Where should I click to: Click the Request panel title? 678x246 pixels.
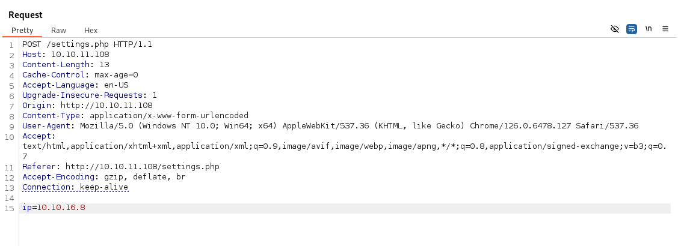(x=25, y=14)
